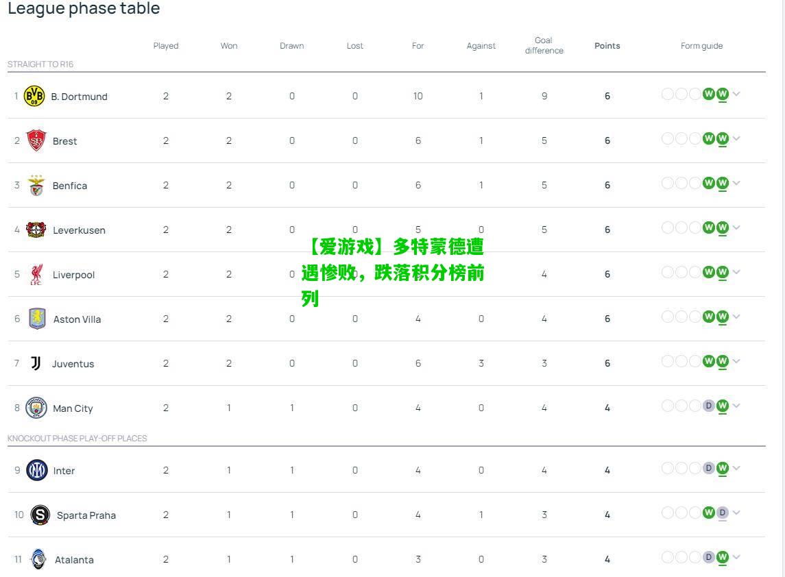Expand the Inter row chevron
The height and width of the screenshot is (577, 785).
[736, 468]
